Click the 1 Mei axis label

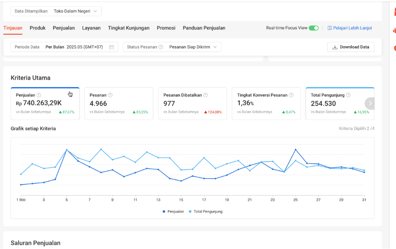pyautogui.click(x=21, y=200)
